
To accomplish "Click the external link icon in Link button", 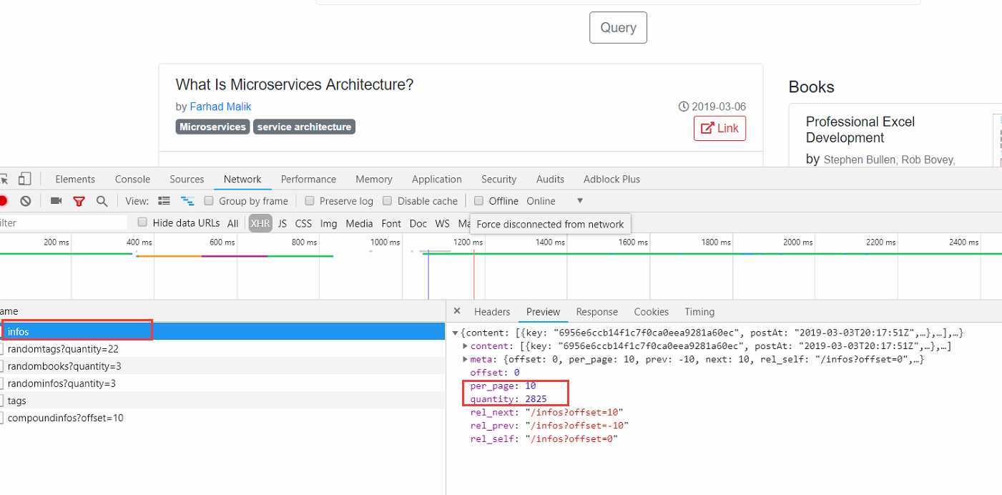I will coord(707,128).
